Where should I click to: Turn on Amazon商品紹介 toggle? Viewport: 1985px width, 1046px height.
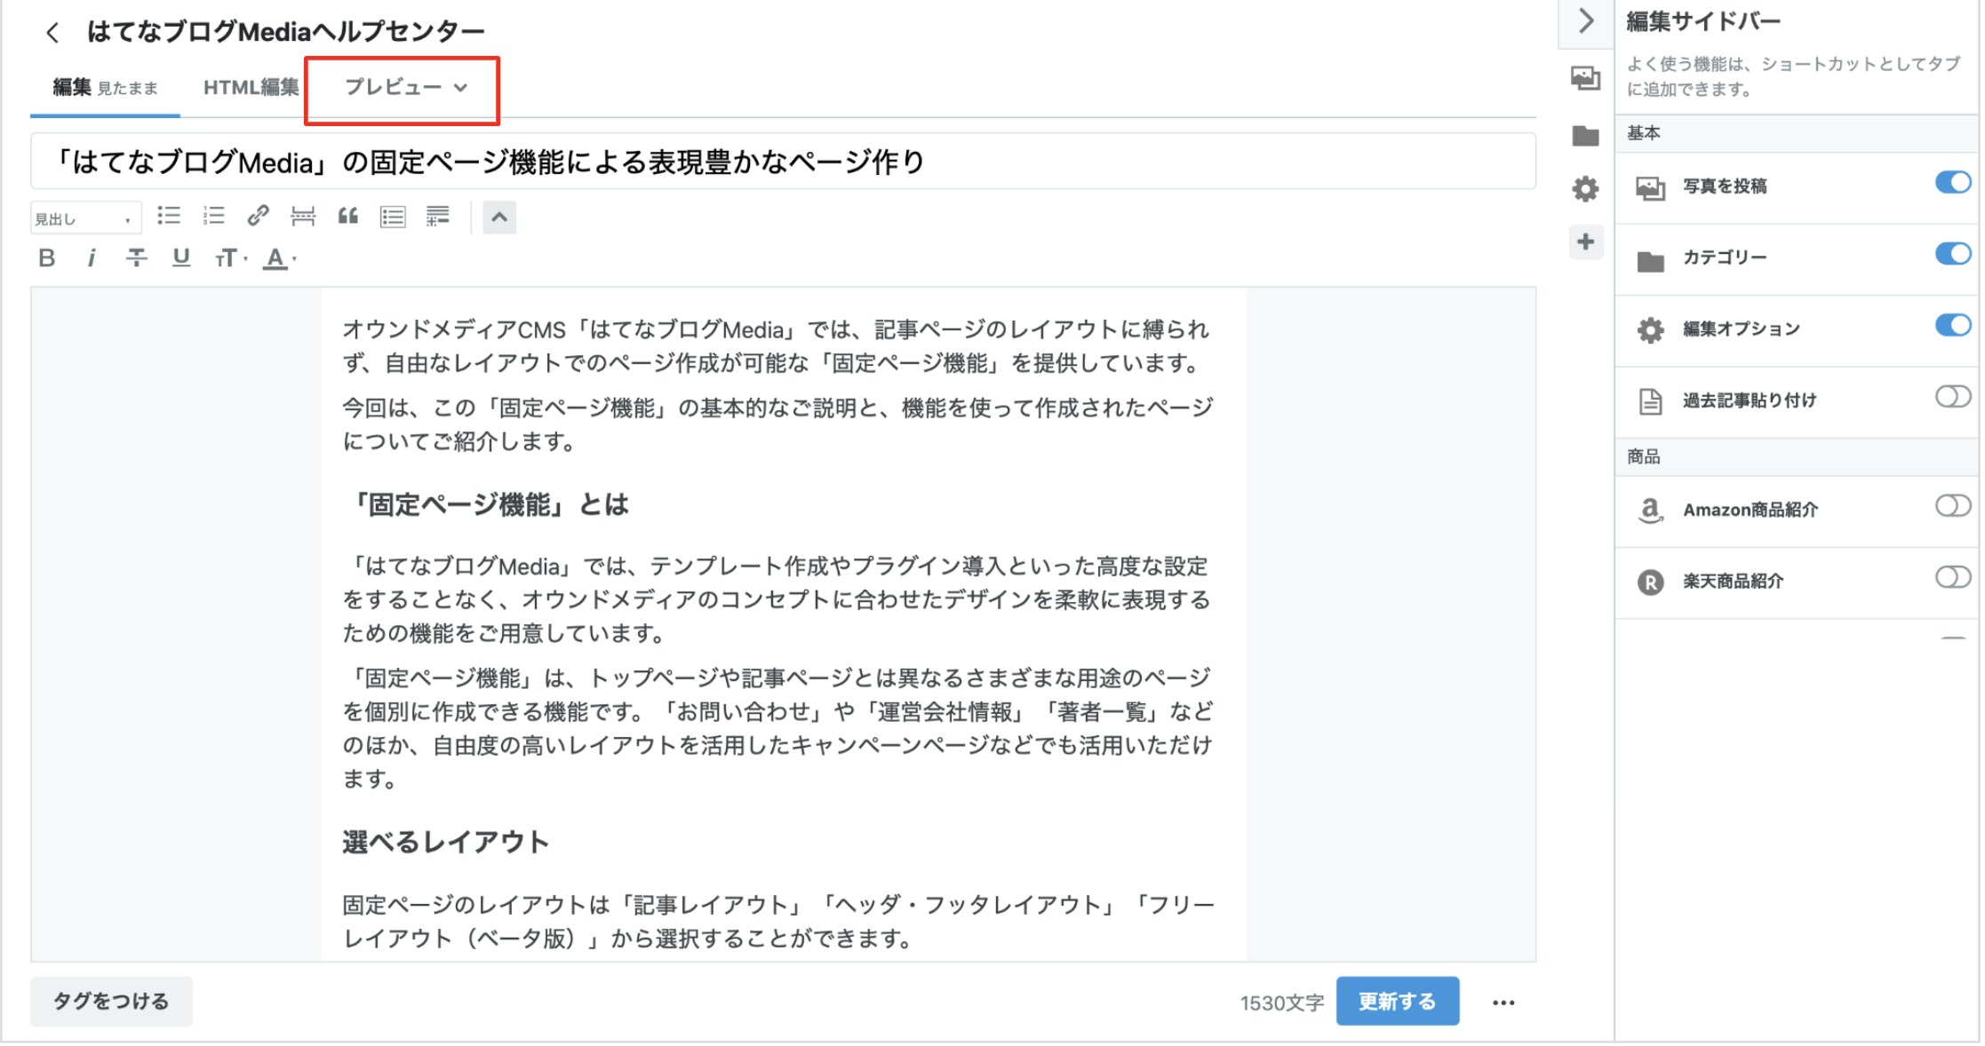[1952, 506]
